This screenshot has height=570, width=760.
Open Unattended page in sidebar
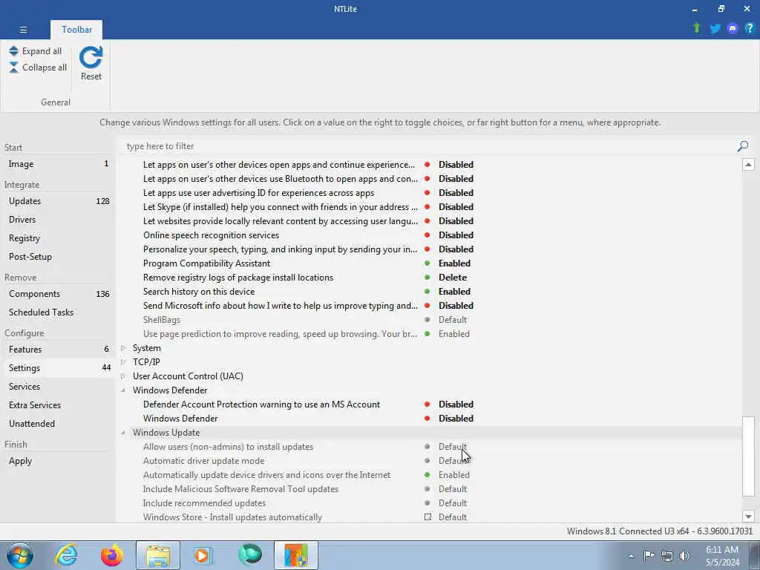coord(57,423)
